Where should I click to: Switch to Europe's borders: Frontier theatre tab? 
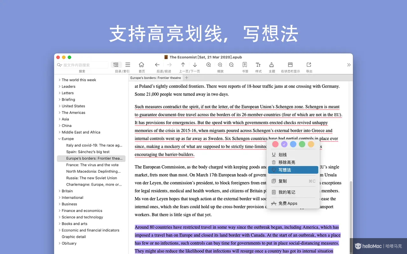point(156,78)
